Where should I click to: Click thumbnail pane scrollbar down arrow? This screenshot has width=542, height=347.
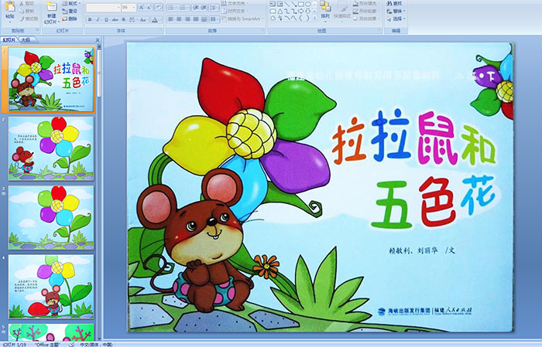100,339
